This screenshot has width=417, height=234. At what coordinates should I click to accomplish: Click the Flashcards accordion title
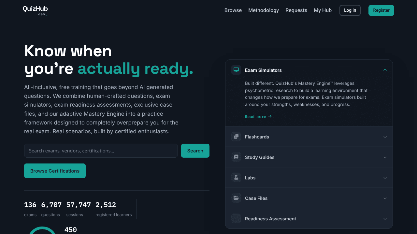[x=257, y=137]
